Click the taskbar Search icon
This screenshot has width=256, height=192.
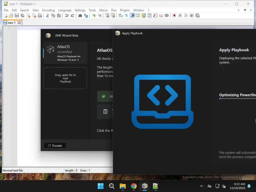pos(112,186)
